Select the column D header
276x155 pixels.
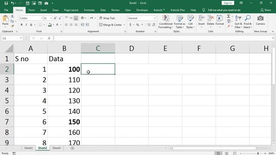[x=132, y=48]
